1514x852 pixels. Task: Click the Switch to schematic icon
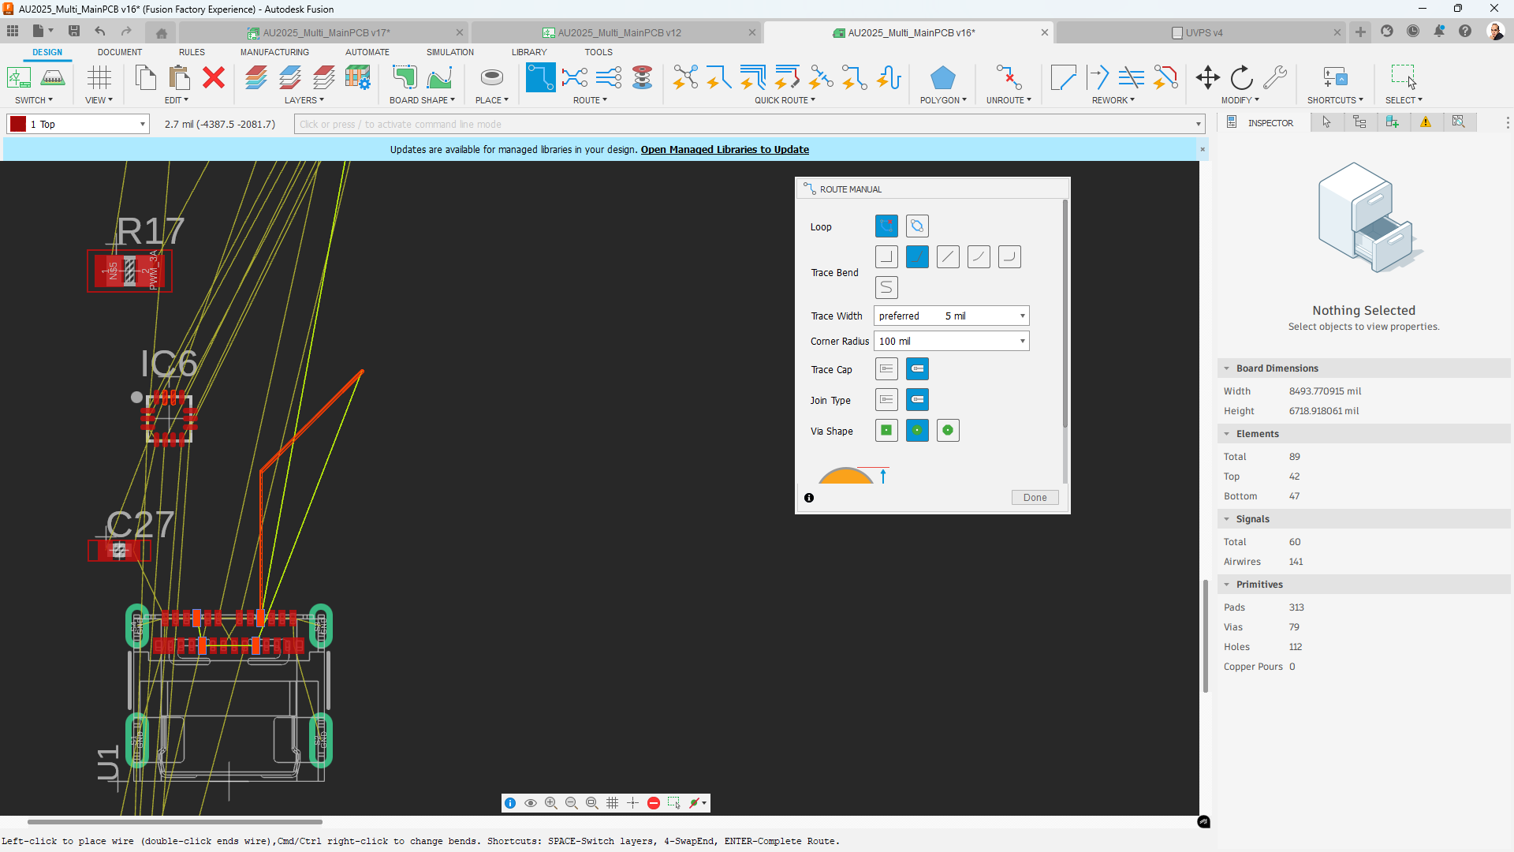coord(19,78)
